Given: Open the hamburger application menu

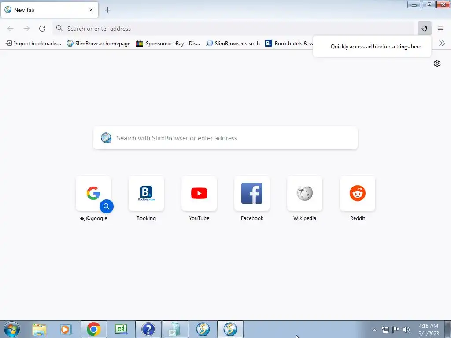Looking at the screenshot, I should coord(440,28).
